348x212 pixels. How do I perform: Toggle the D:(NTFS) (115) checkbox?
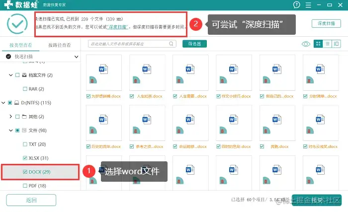point(10,103)
